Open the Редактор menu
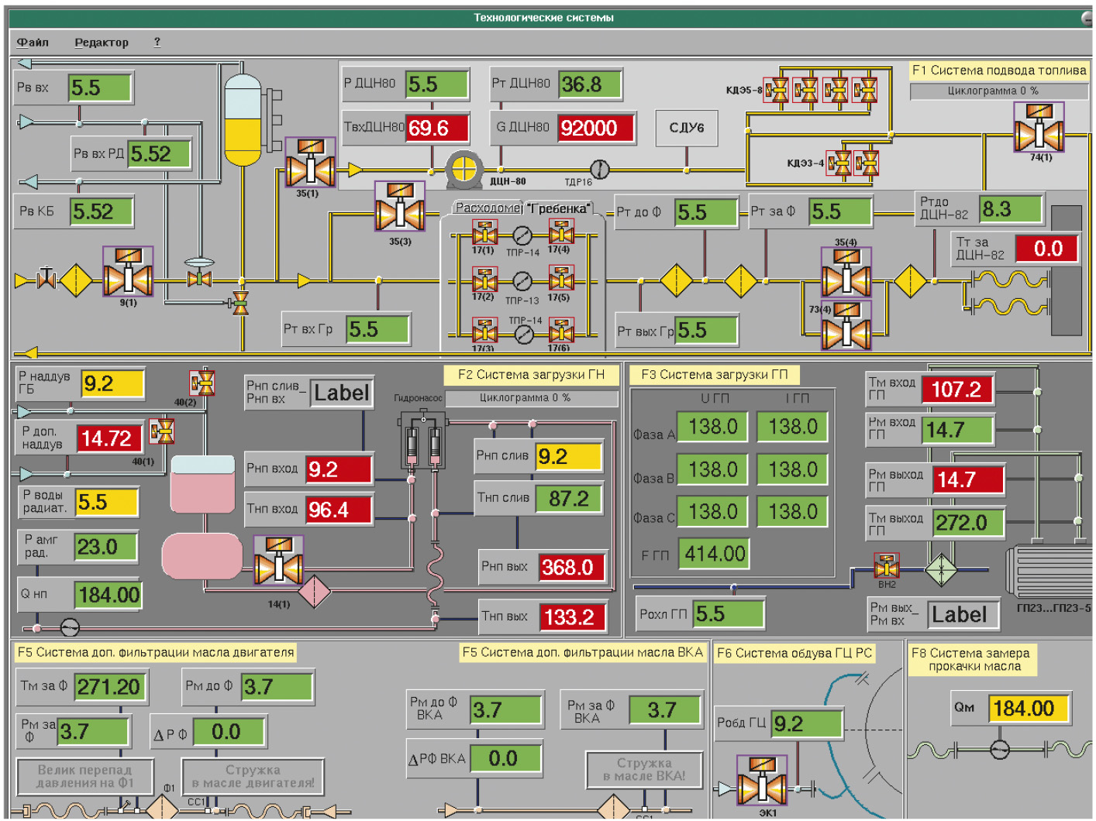 click(102, 42)
